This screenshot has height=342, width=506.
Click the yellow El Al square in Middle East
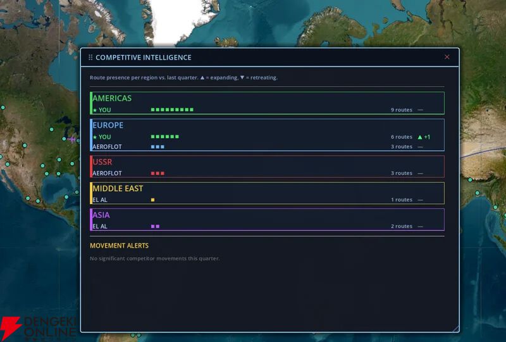click(x=152, y=199)
